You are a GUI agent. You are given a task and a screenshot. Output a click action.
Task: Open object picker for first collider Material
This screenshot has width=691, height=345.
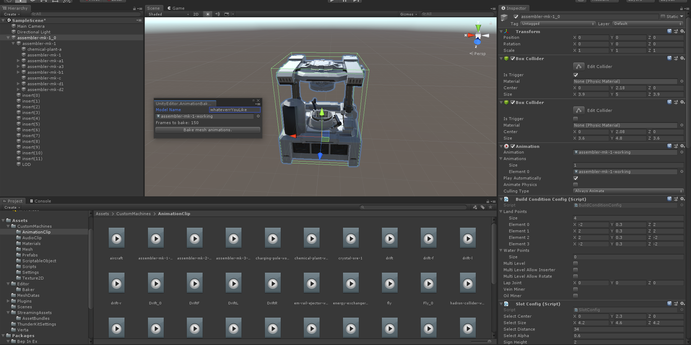point(682,81)
